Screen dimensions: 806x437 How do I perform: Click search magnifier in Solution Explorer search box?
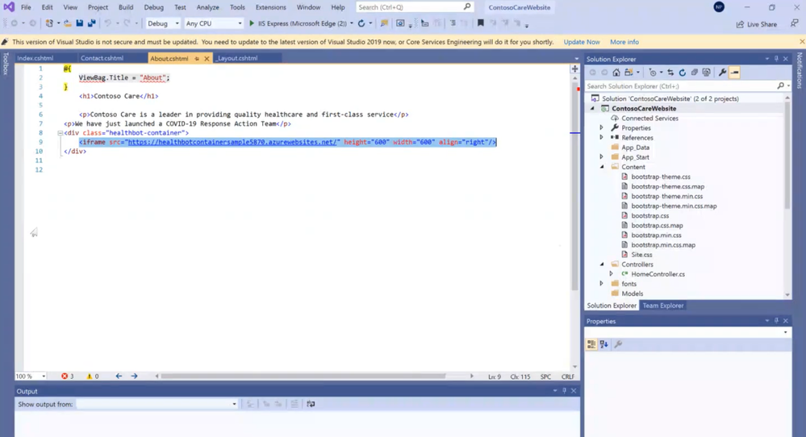(x=781, y=86)
